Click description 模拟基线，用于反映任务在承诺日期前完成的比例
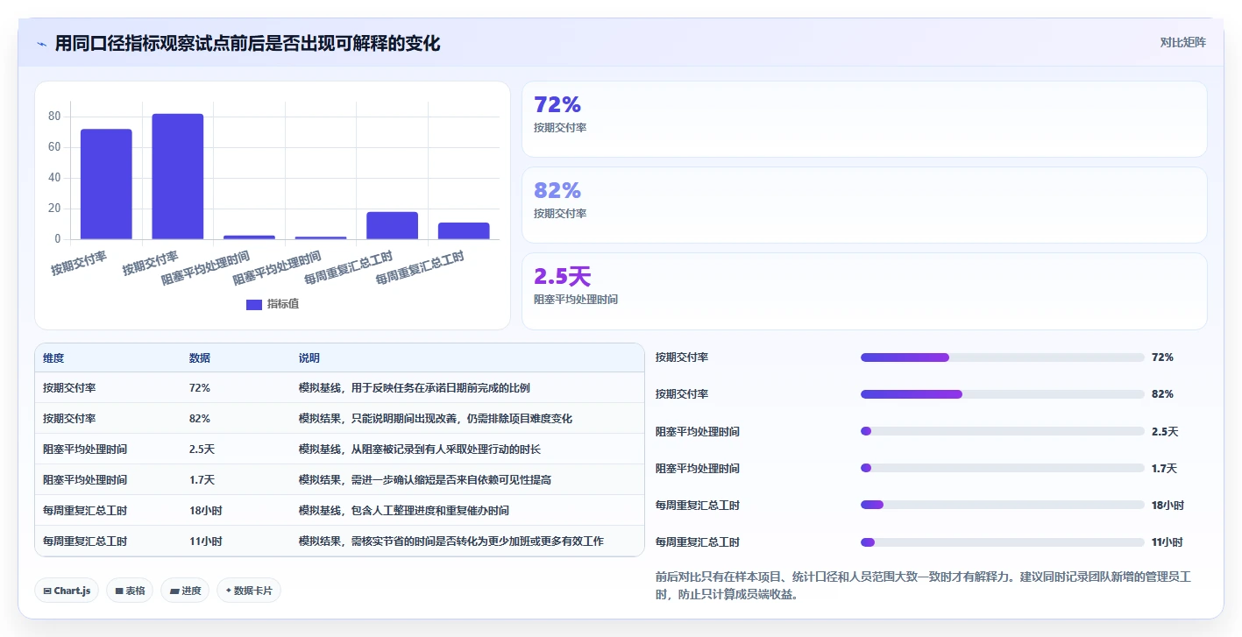1242x637 pixels. tap(414, 387)
